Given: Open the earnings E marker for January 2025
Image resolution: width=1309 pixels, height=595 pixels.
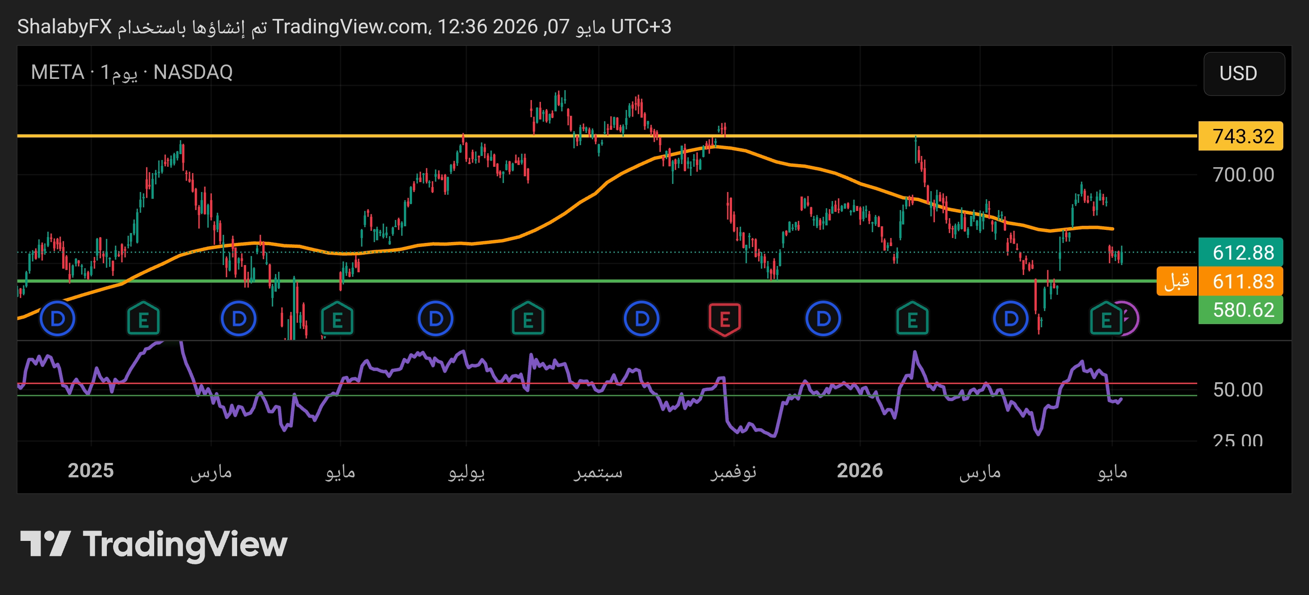Looking at the screenshot, I should (x=143, y=319).
